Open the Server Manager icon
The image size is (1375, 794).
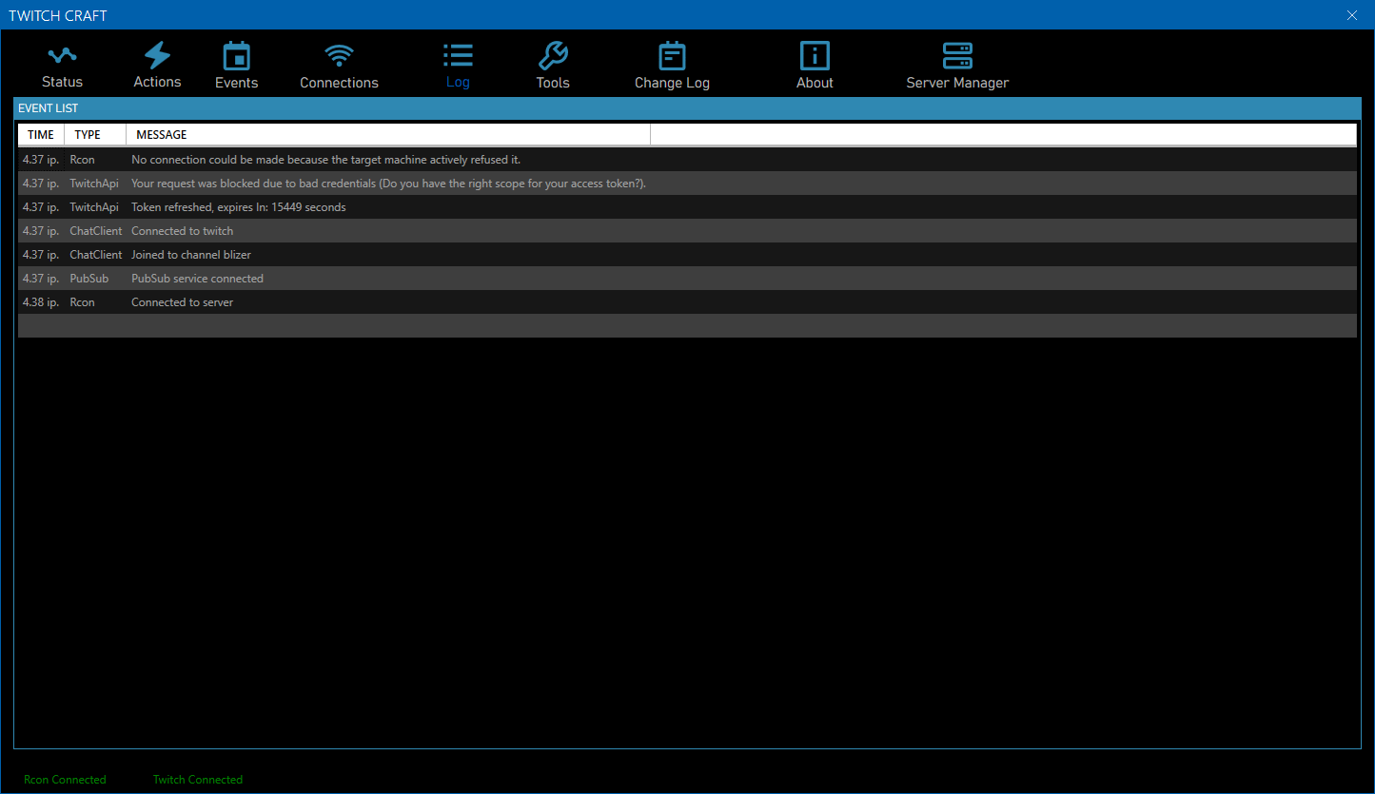[957, 56]
